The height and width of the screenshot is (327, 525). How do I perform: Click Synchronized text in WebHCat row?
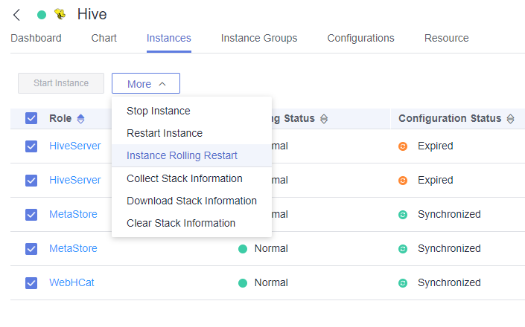[x=449, y=283]
